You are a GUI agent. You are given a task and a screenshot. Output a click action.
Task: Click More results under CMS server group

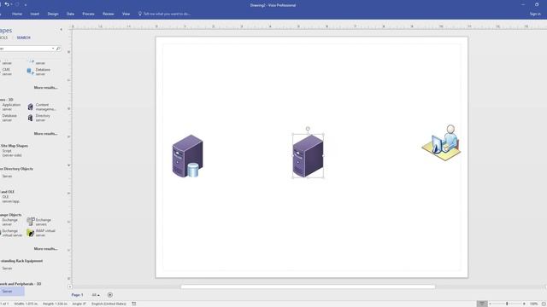(x=45, y=88)
